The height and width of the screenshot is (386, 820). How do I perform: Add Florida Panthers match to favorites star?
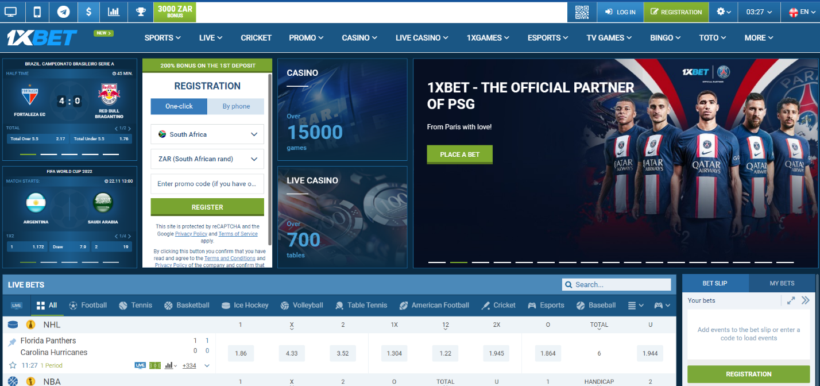[x=13, y=365]
